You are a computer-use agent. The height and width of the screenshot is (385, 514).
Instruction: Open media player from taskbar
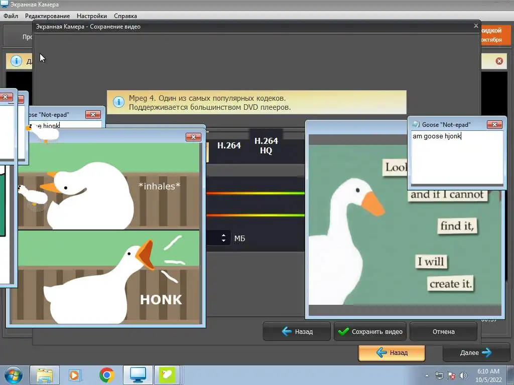click(75, 375)
